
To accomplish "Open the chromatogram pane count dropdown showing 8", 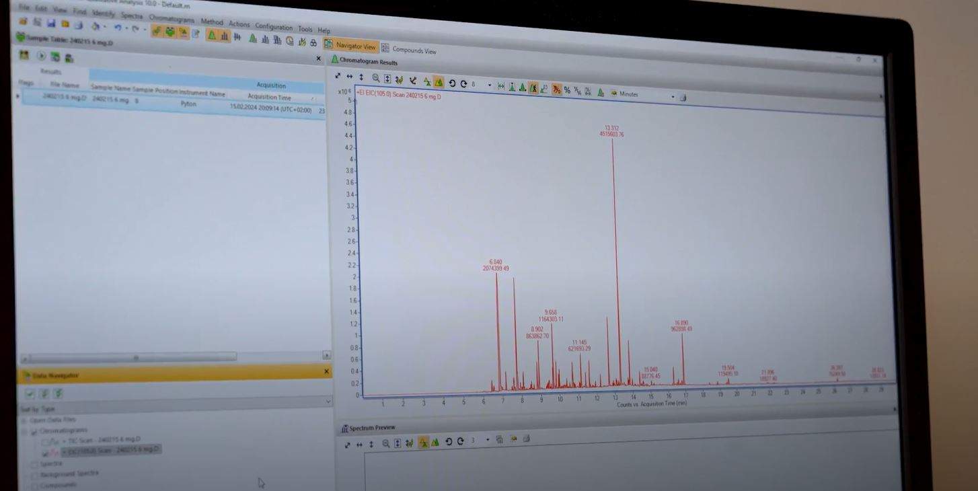I will [x=489, y=85].
